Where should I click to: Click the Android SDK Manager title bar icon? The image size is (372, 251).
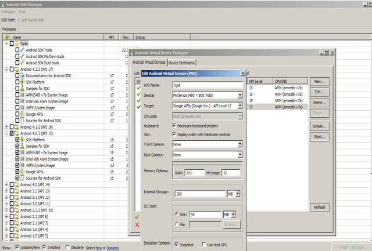(x=3, y=5)
